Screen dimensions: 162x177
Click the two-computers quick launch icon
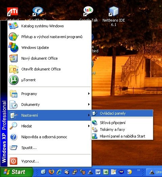tap(83, 172)
